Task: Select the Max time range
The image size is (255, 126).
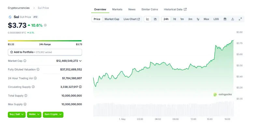Action: (206, 19)
